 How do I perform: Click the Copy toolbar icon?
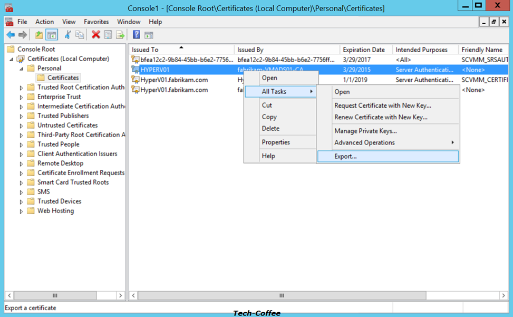(x=80, y=35)
